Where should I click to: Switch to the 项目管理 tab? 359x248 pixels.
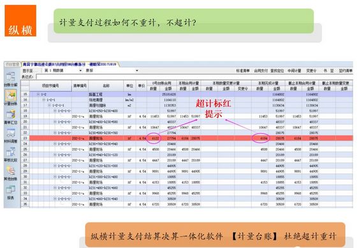(12, 64)
